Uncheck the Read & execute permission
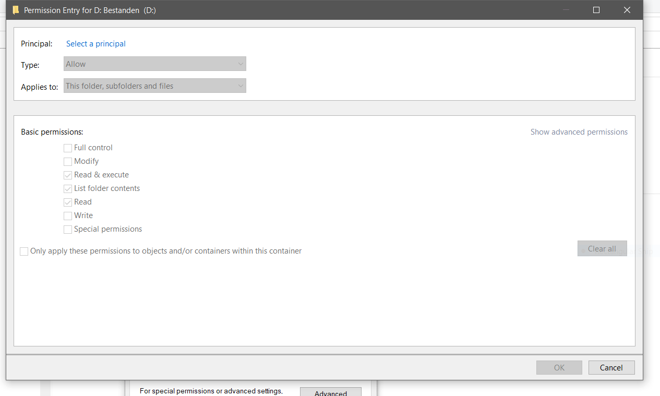The width and height of the screenshot is (660, 396). click(67, 175)
